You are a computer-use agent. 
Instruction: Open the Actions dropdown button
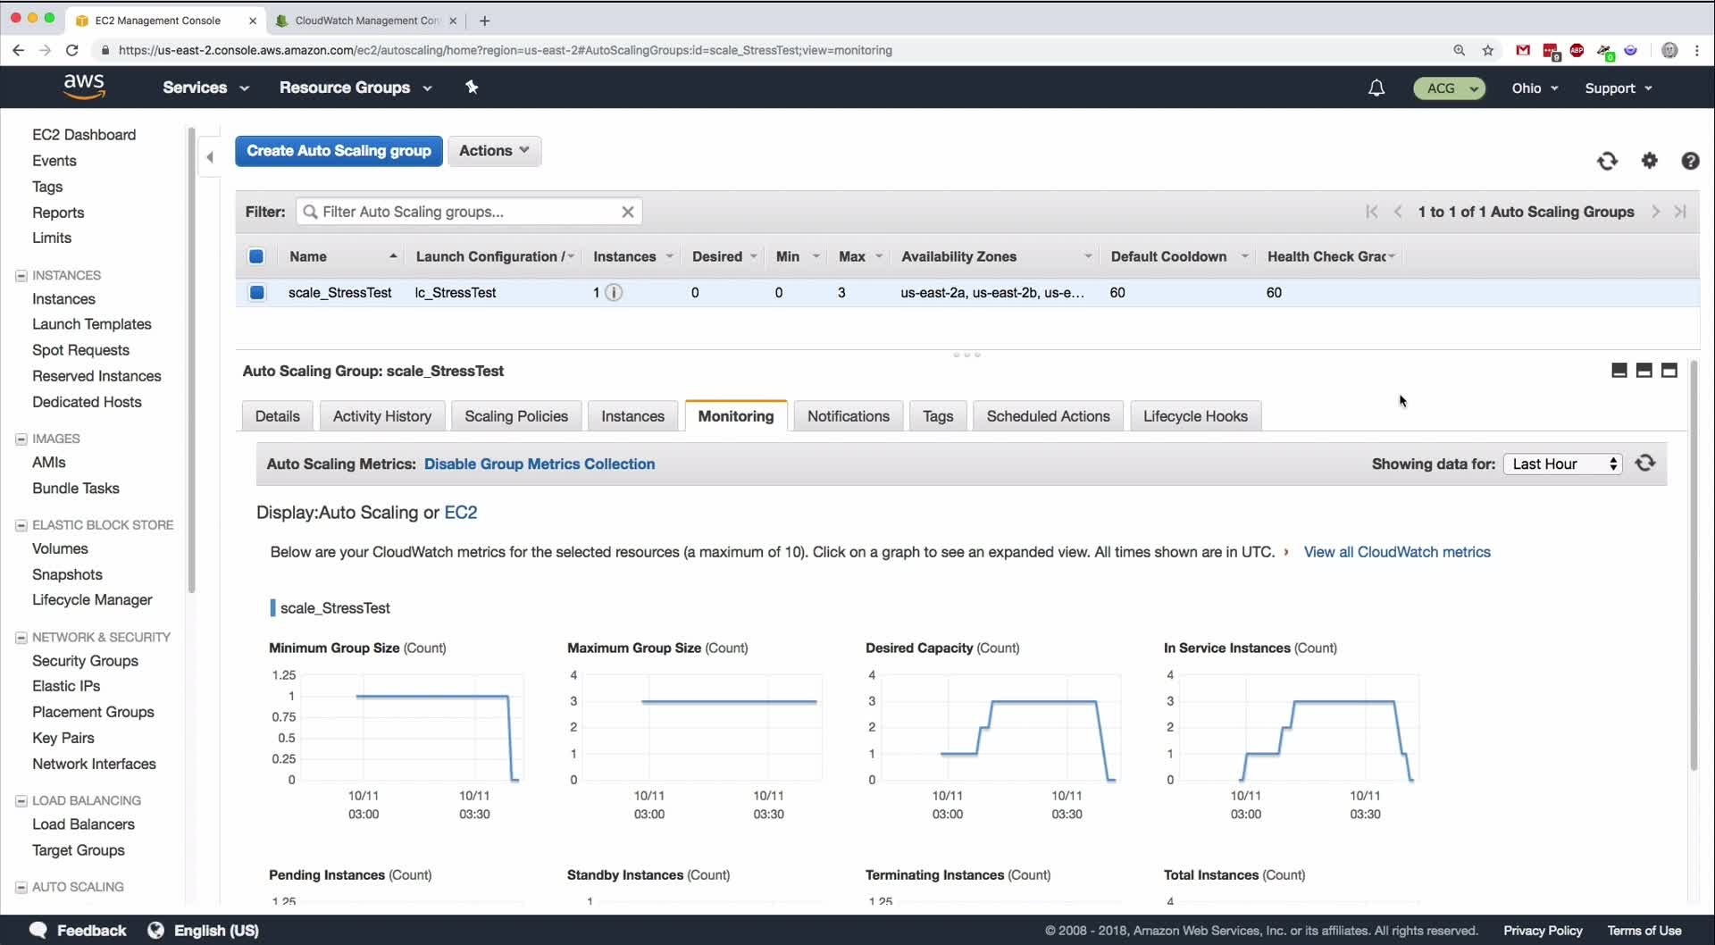coord(494,151)
